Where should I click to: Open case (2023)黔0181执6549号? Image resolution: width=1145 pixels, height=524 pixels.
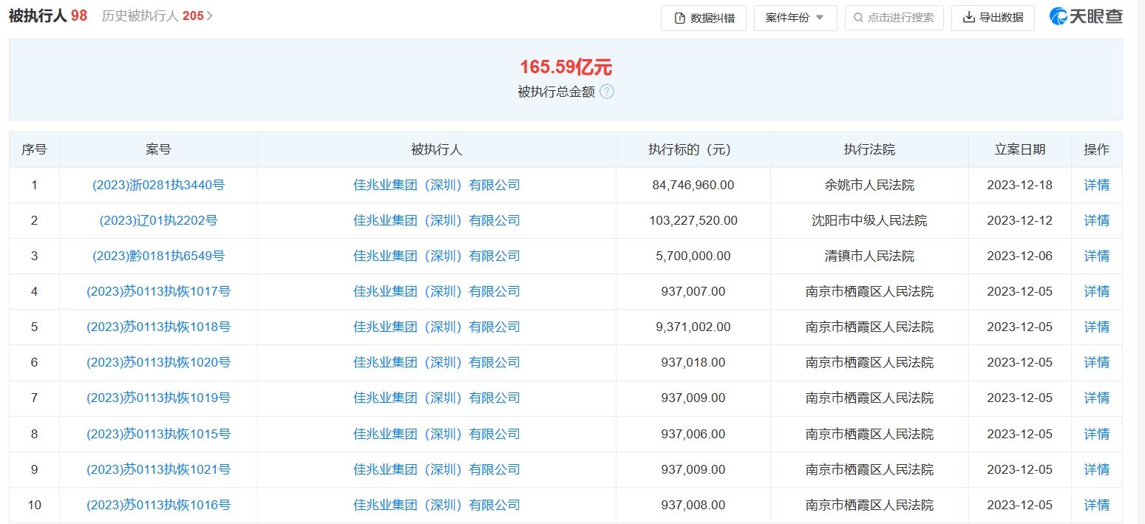158,256
